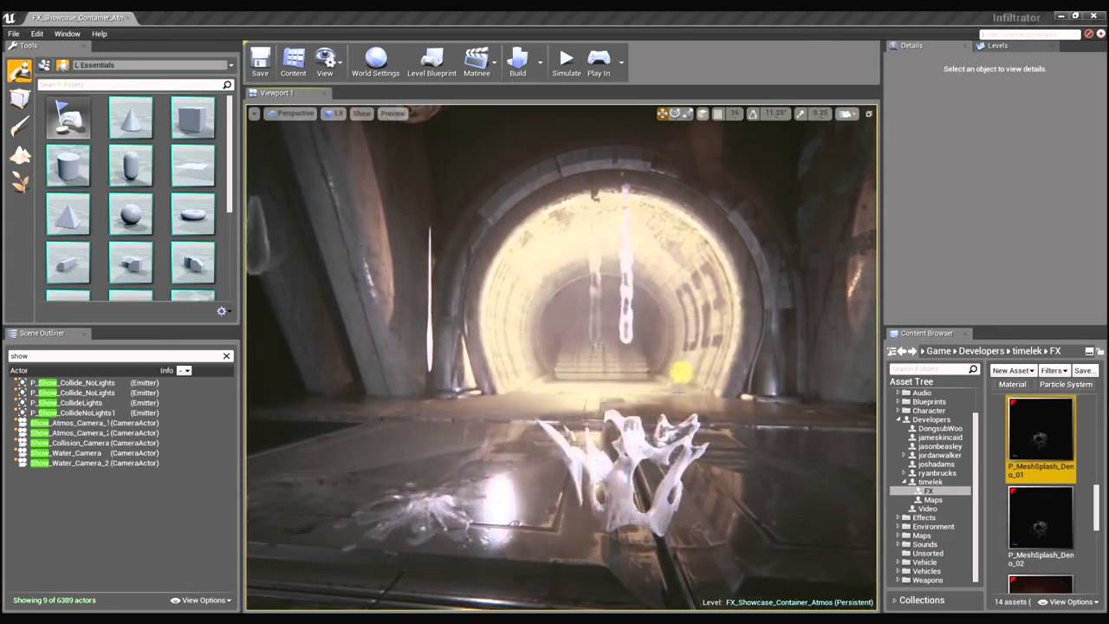Open the Window menu
Screen dimensions: 1109x624
(x=68, y=34)
